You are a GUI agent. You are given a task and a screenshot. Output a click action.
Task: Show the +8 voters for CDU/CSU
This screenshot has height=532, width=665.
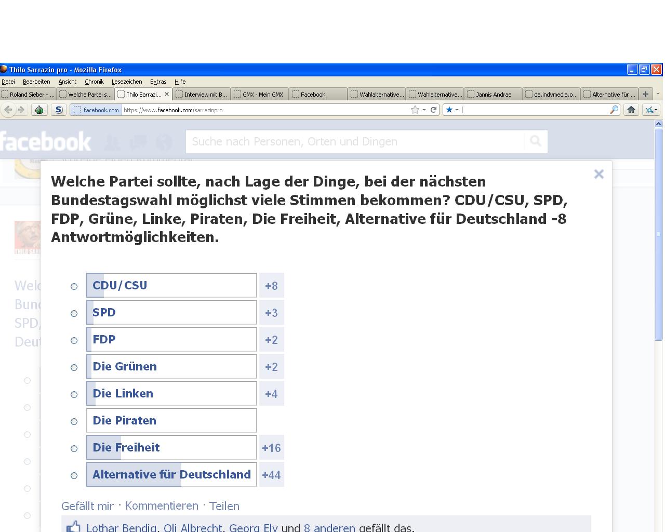coord(271,286)
